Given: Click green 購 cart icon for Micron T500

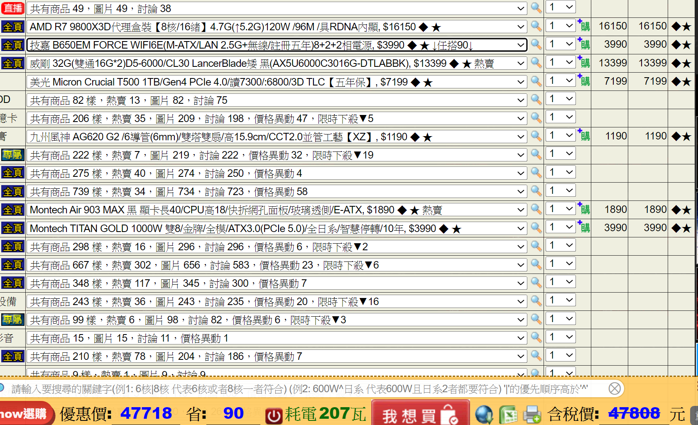Looking at the screenshot, I should [584, 81].
